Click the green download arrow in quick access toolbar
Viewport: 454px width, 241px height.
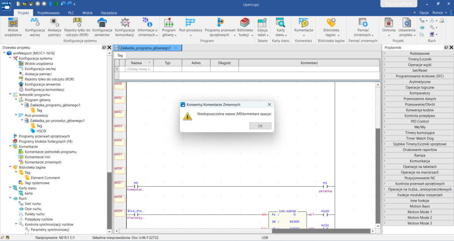(x=56, y=4)
